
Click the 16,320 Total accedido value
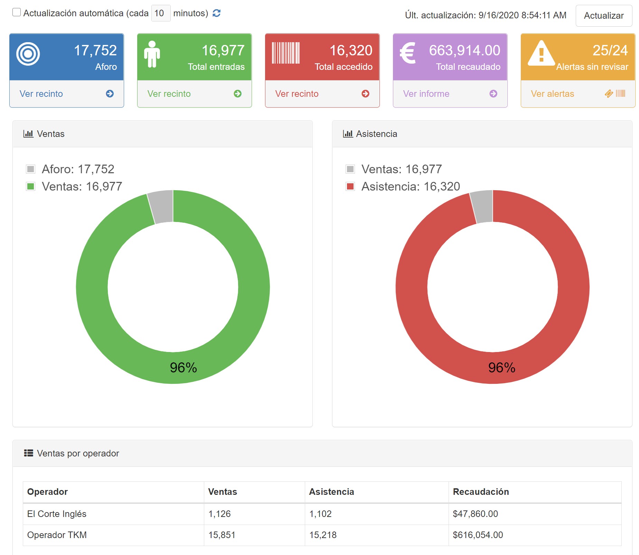[351, 50]
